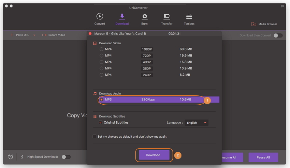Uncheck Original Subtitles checkbox

tap(100, 122)
